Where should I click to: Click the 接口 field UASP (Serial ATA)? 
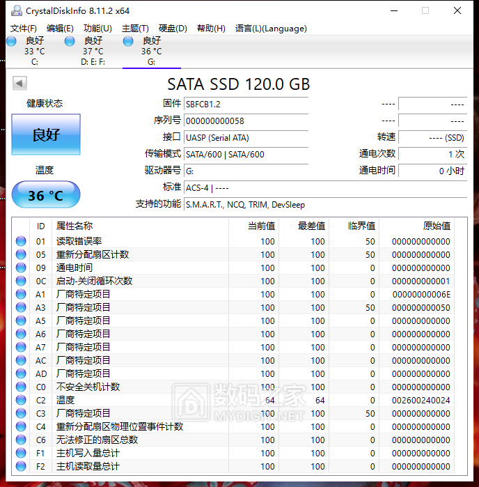tap(246, 137)
